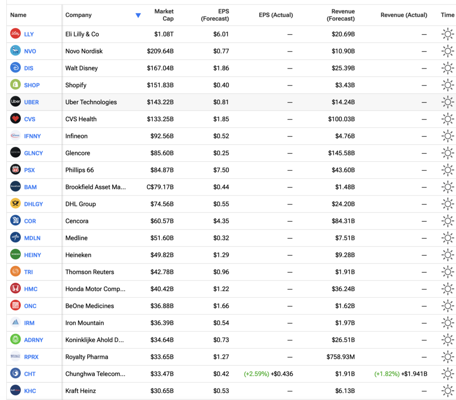Click the $758.93M revenue forecast value
The image size is (456, 400).
(x=341, y=357)
